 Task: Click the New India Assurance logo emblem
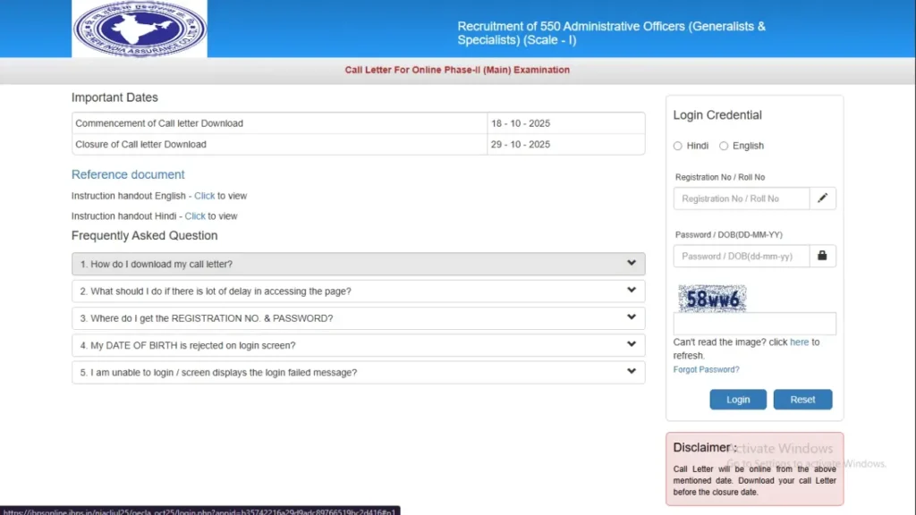pos(139,28)
